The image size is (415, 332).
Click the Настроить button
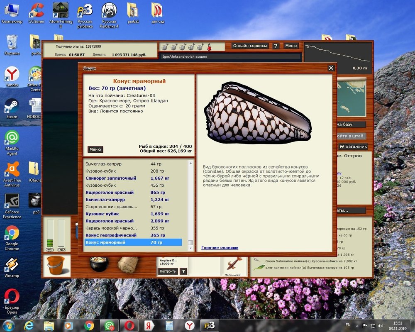coord(168,271)
